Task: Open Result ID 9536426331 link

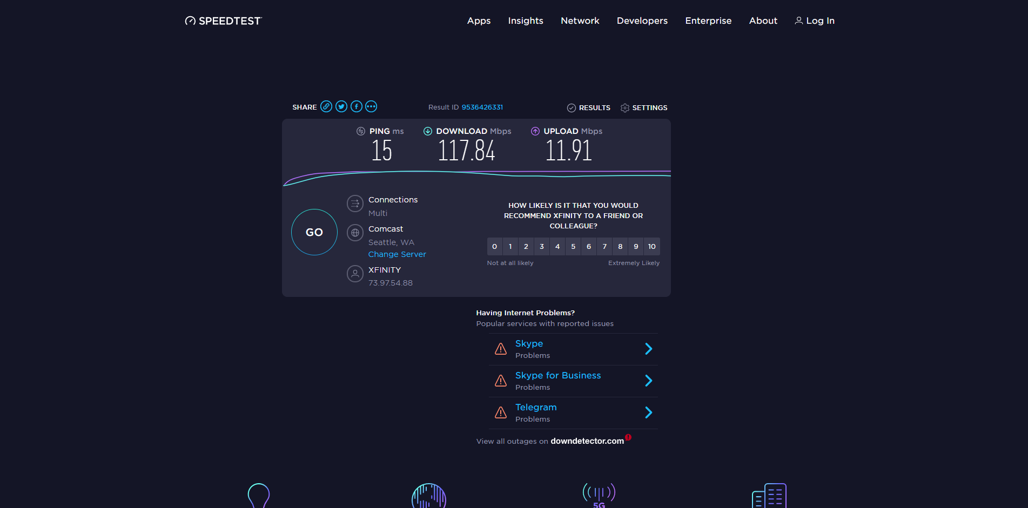Action: click(482, 107)
